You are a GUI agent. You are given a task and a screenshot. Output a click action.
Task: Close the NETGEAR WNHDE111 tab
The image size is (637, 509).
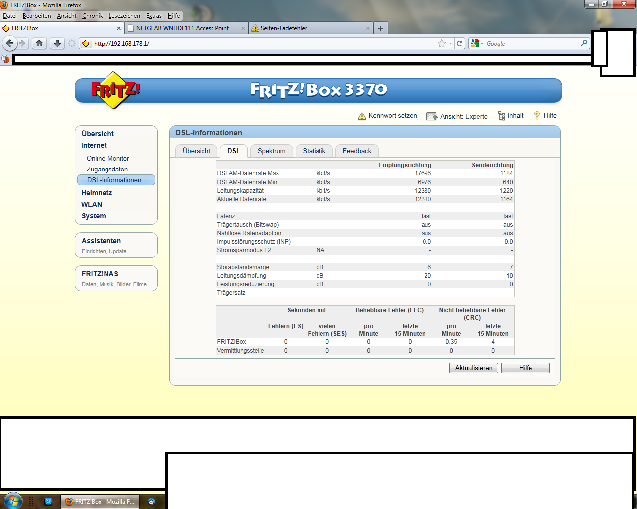point(243,28)
